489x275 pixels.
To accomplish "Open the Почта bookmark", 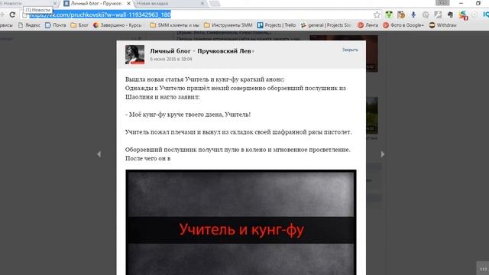I will 56,25.
